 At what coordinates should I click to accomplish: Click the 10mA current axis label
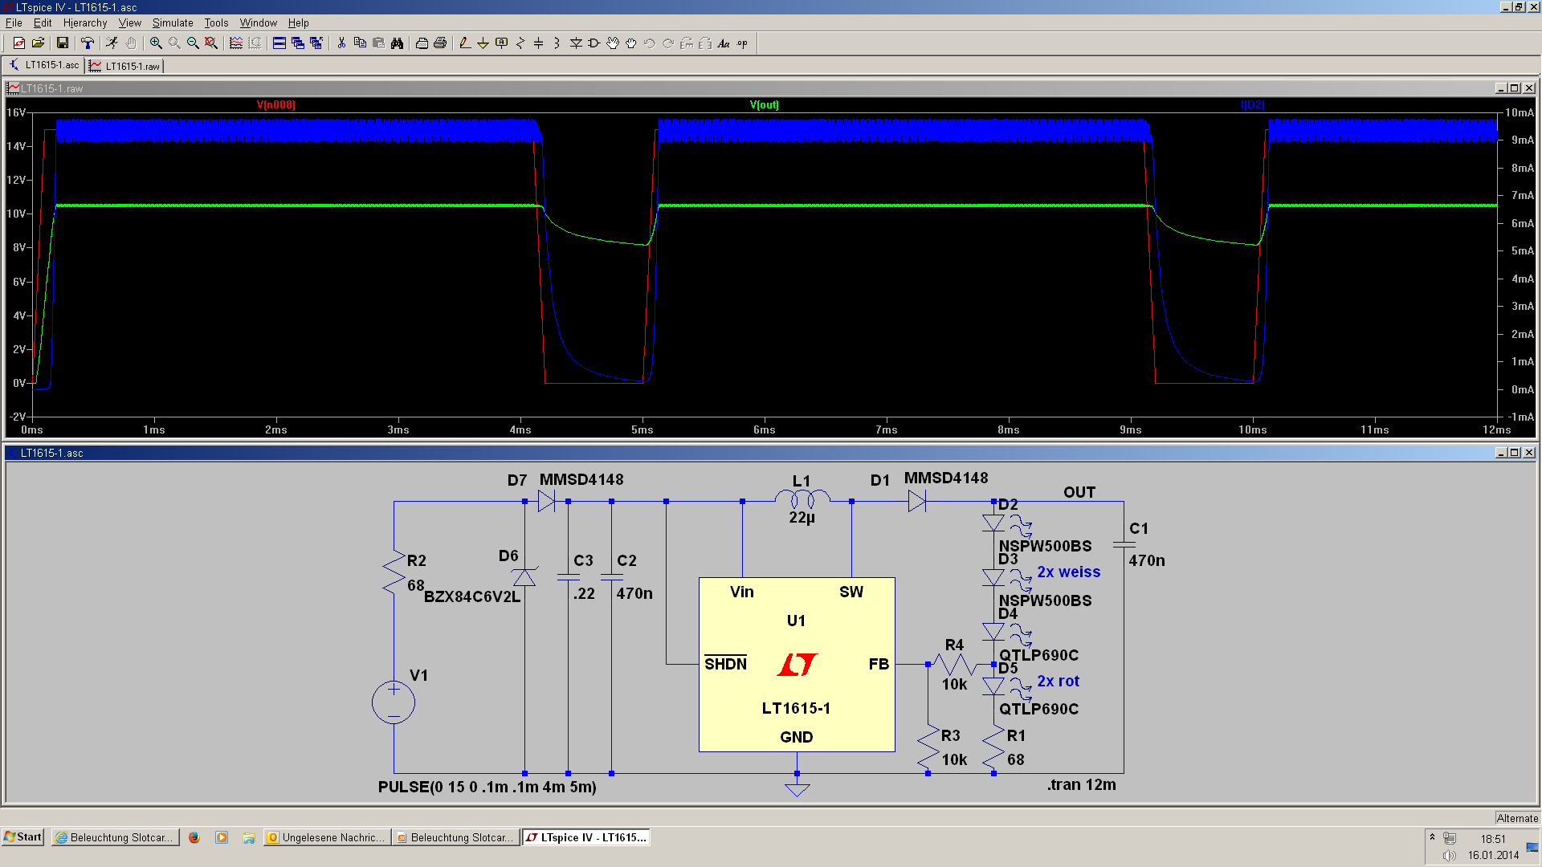1520,112
